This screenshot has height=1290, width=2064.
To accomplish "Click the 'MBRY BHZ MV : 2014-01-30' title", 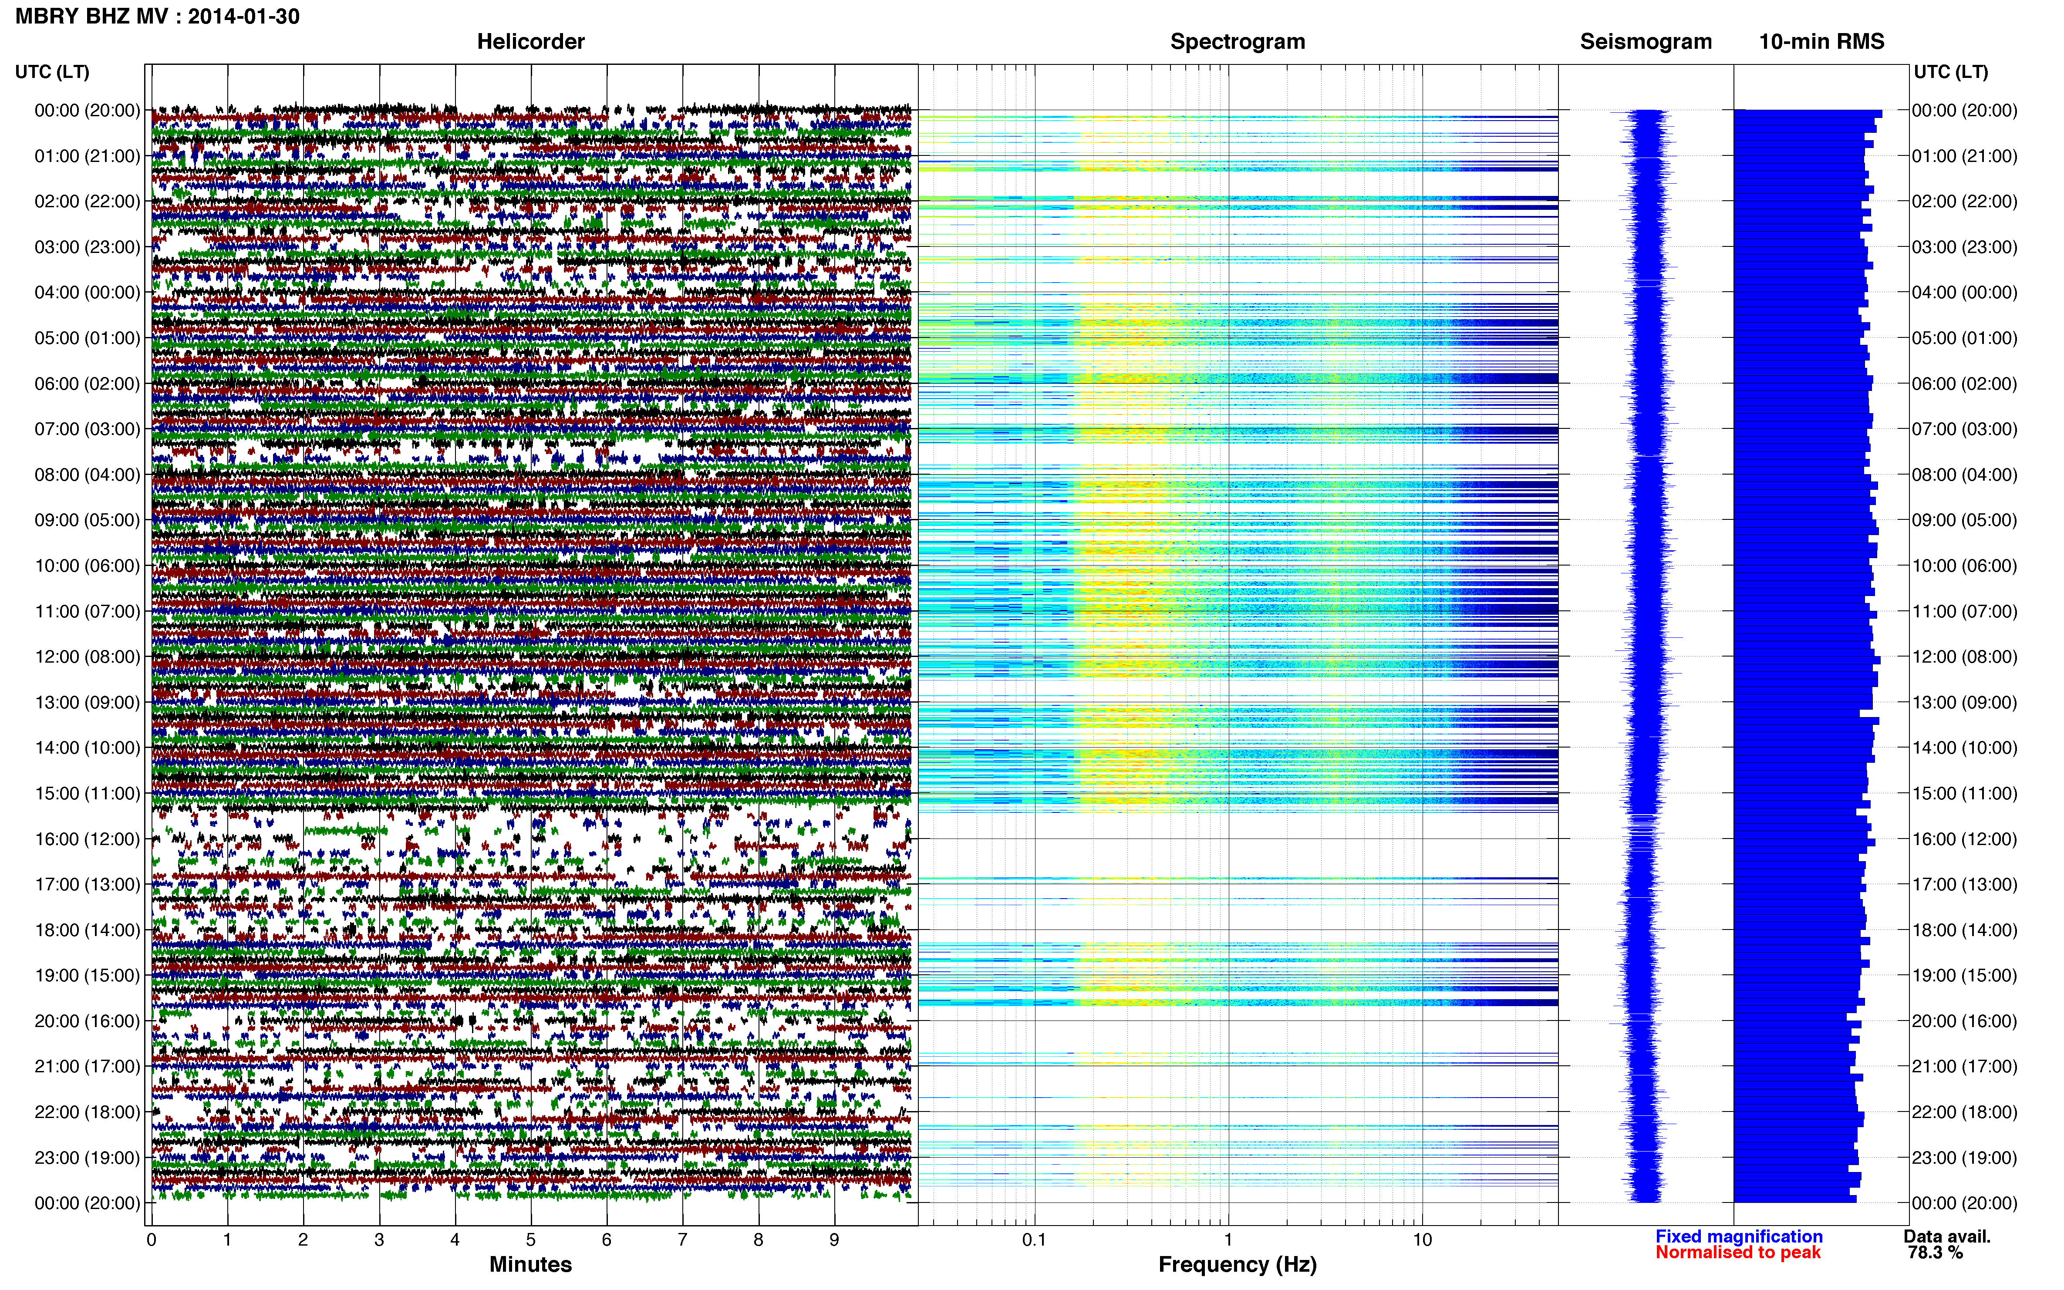I will point(158,16).
